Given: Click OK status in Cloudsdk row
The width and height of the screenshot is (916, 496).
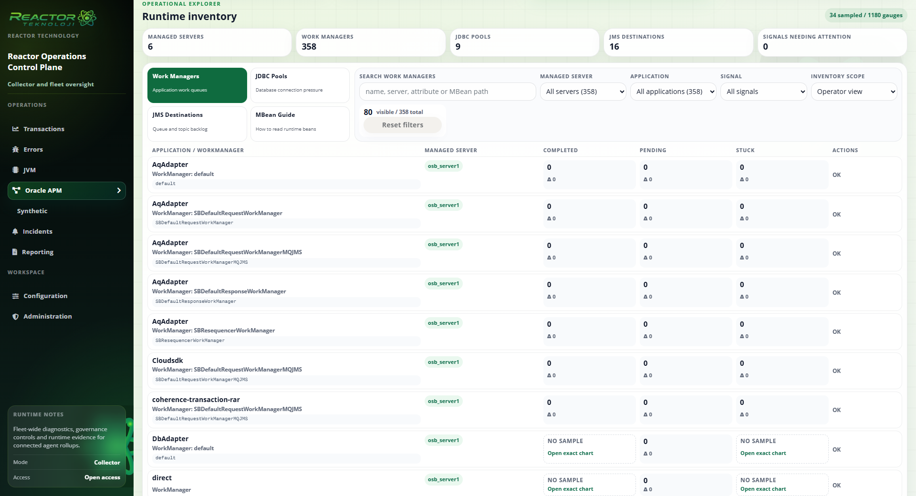Looking at the screenshot, I should [x=837, y=371].
